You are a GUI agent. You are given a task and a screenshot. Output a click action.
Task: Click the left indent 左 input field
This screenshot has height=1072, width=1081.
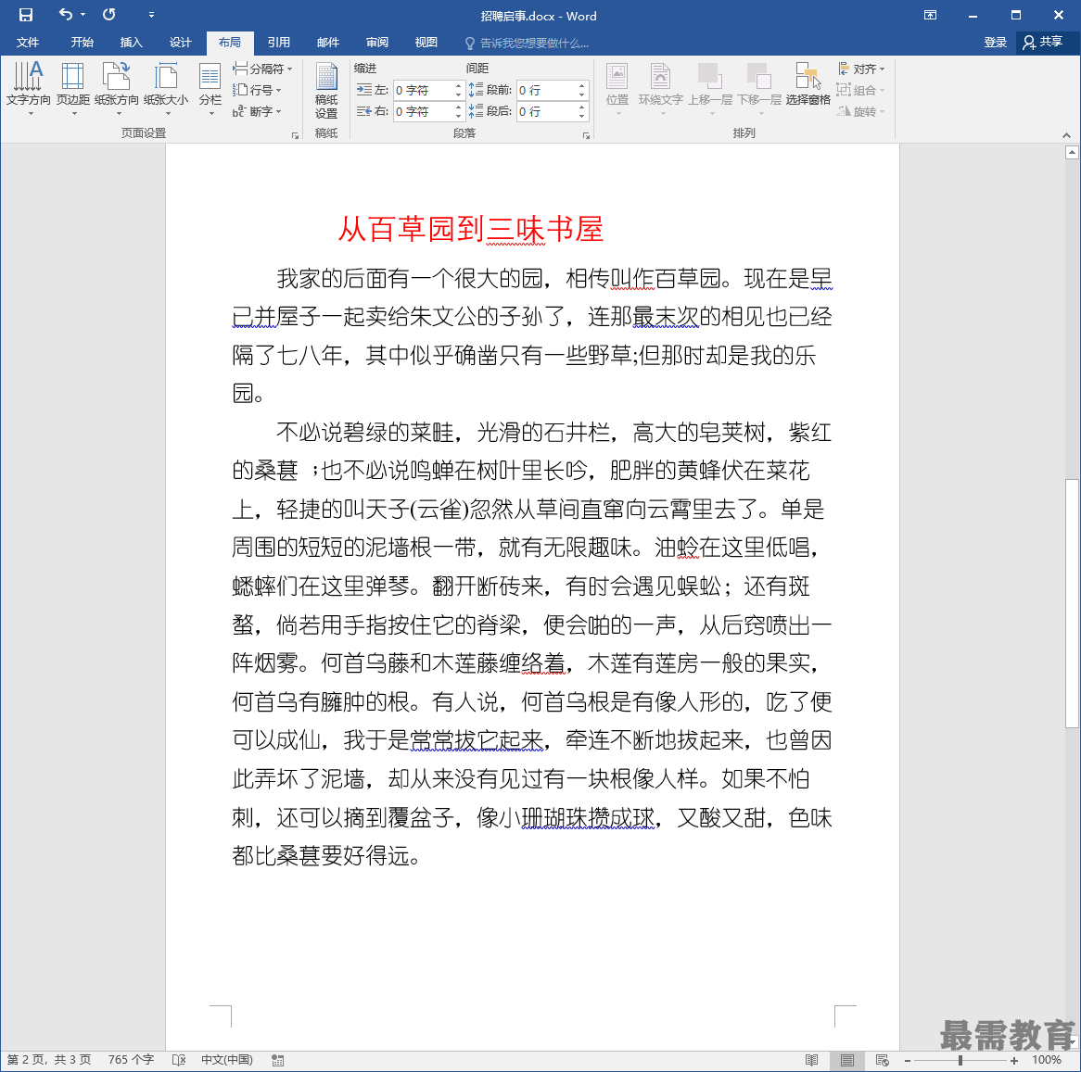click(x=424, y=90)
